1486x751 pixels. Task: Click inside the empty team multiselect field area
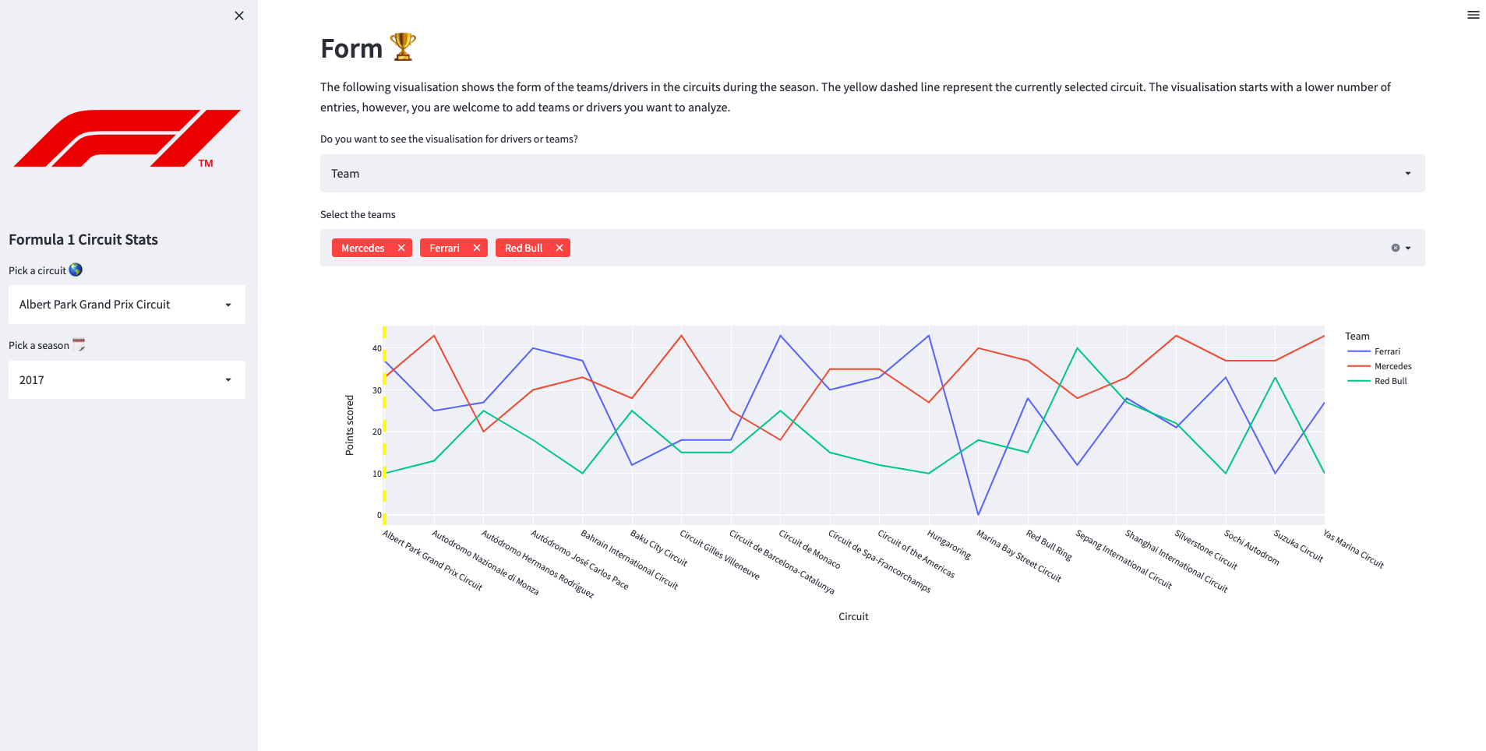[935, 248]
